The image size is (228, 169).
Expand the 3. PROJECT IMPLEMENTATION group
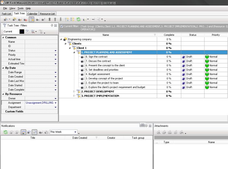(x=74, y=96)
